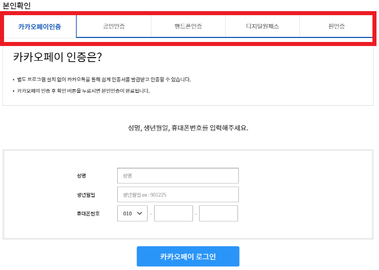Select the 카카오페이인증 tab
Screen dimensions: 379x270
click(40, 26)
